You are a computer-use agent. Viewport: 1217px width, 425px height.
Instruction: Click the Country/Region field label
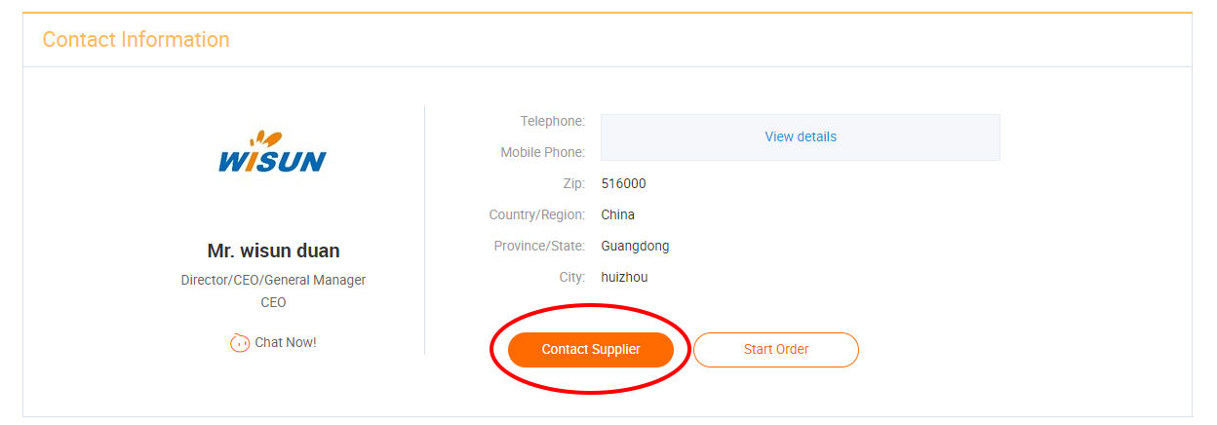[537, 215]
